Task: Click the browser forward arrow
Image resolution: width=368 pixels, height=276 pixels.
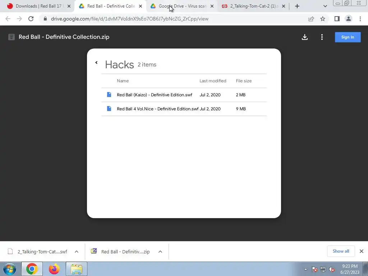Action: tap(19, 19)
